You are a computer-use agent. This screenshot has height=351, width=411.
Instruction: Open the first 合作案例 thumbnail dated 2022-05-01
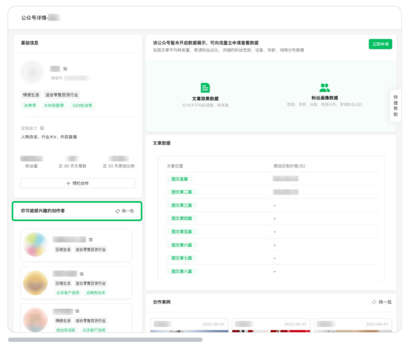(x=189, y=327)
